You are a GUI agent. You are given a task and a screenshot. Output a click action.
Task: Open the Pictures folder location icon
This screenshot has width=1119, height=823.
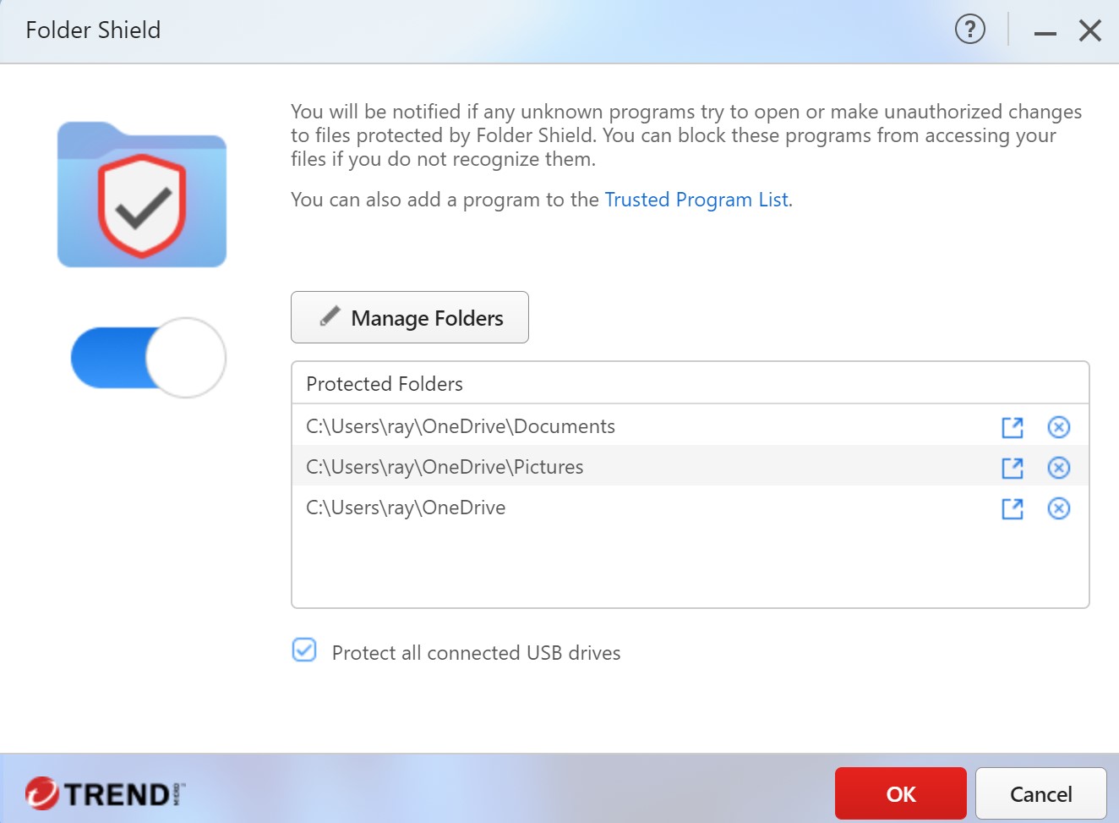[x=1012, y=469]
